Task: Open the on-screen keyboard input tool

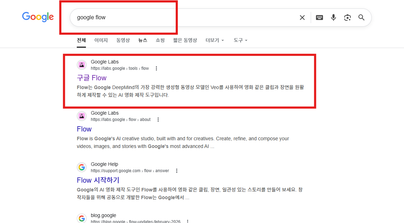Action: pos(319,18)
